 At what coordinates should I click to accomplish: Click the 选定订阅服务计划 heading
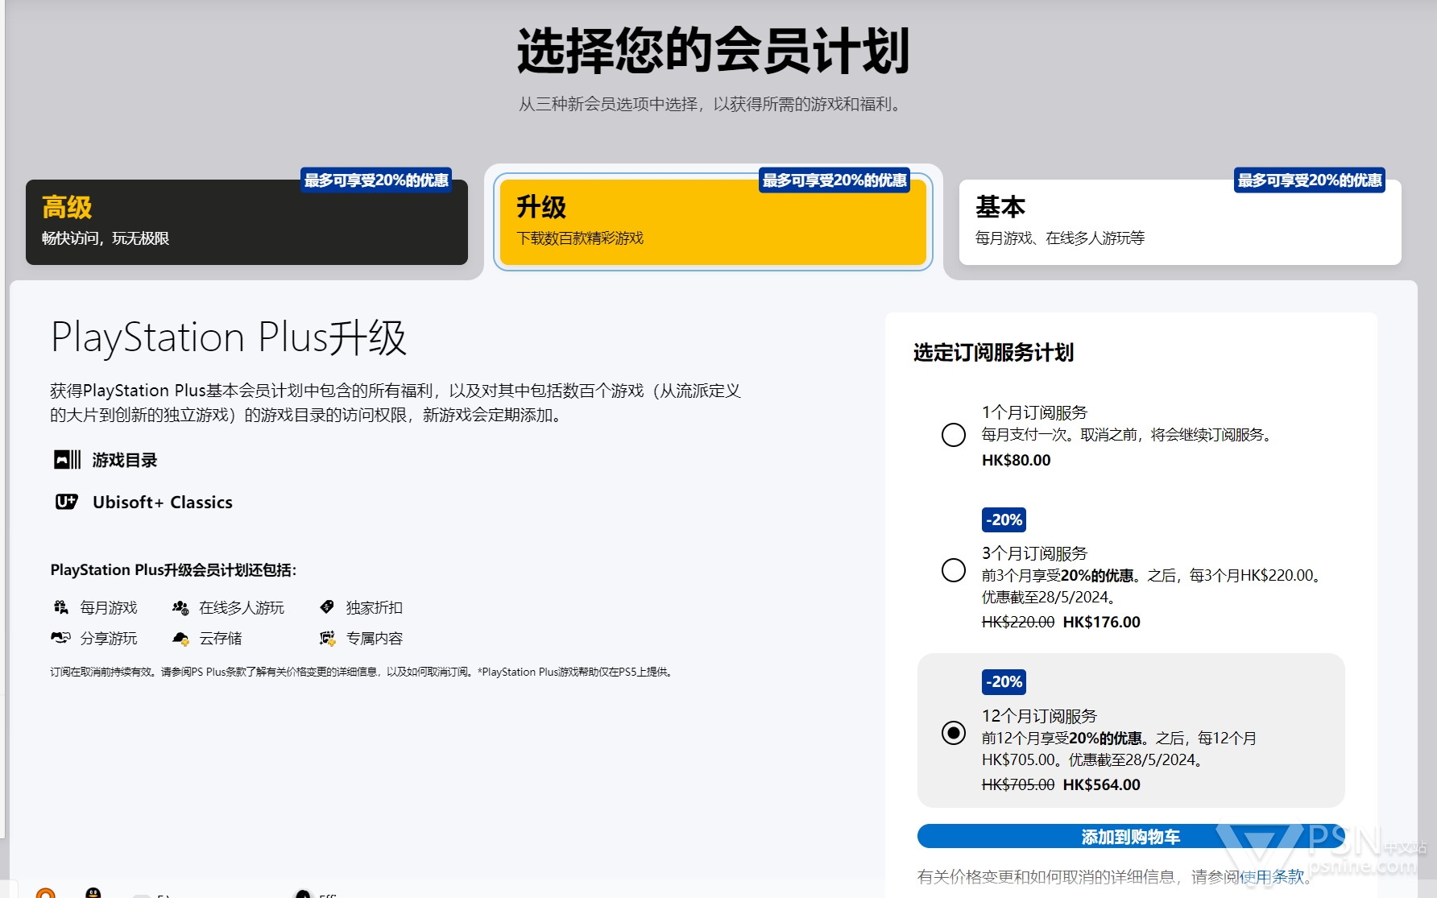pyautogui.click(x=994, y=352)
